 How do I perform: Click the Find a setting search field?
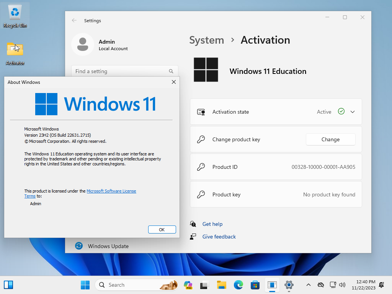point(125,71)
